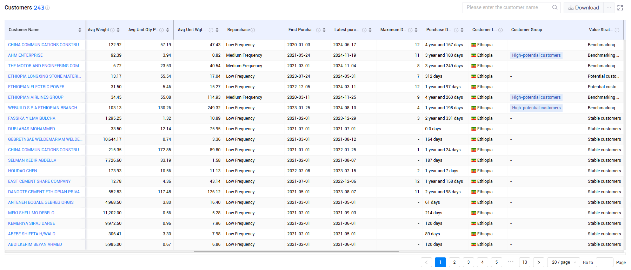Screen dimensions: 631x270
Task: Open MEKI SHELLMO DEBELO customer
Action: coord(31,213)
